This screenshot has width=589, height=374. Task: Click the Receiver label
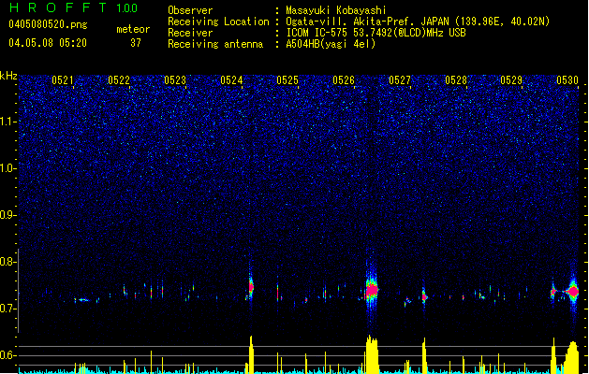tap(190, 33)
